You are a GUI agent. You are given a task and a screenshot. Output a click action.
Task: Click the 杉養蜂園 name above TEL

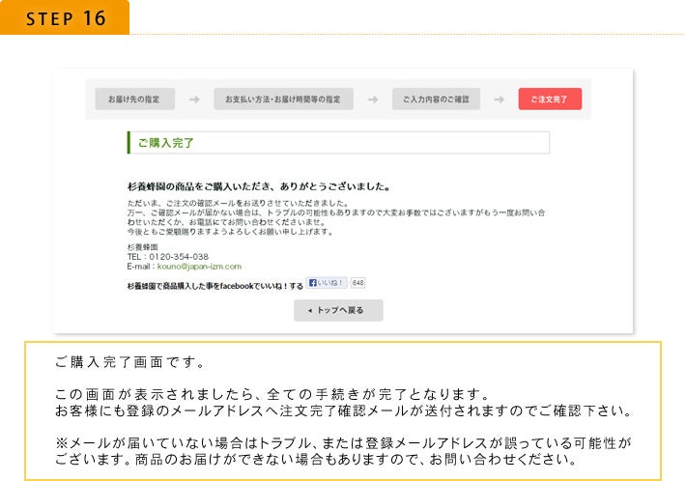click(x=140, y=247)
